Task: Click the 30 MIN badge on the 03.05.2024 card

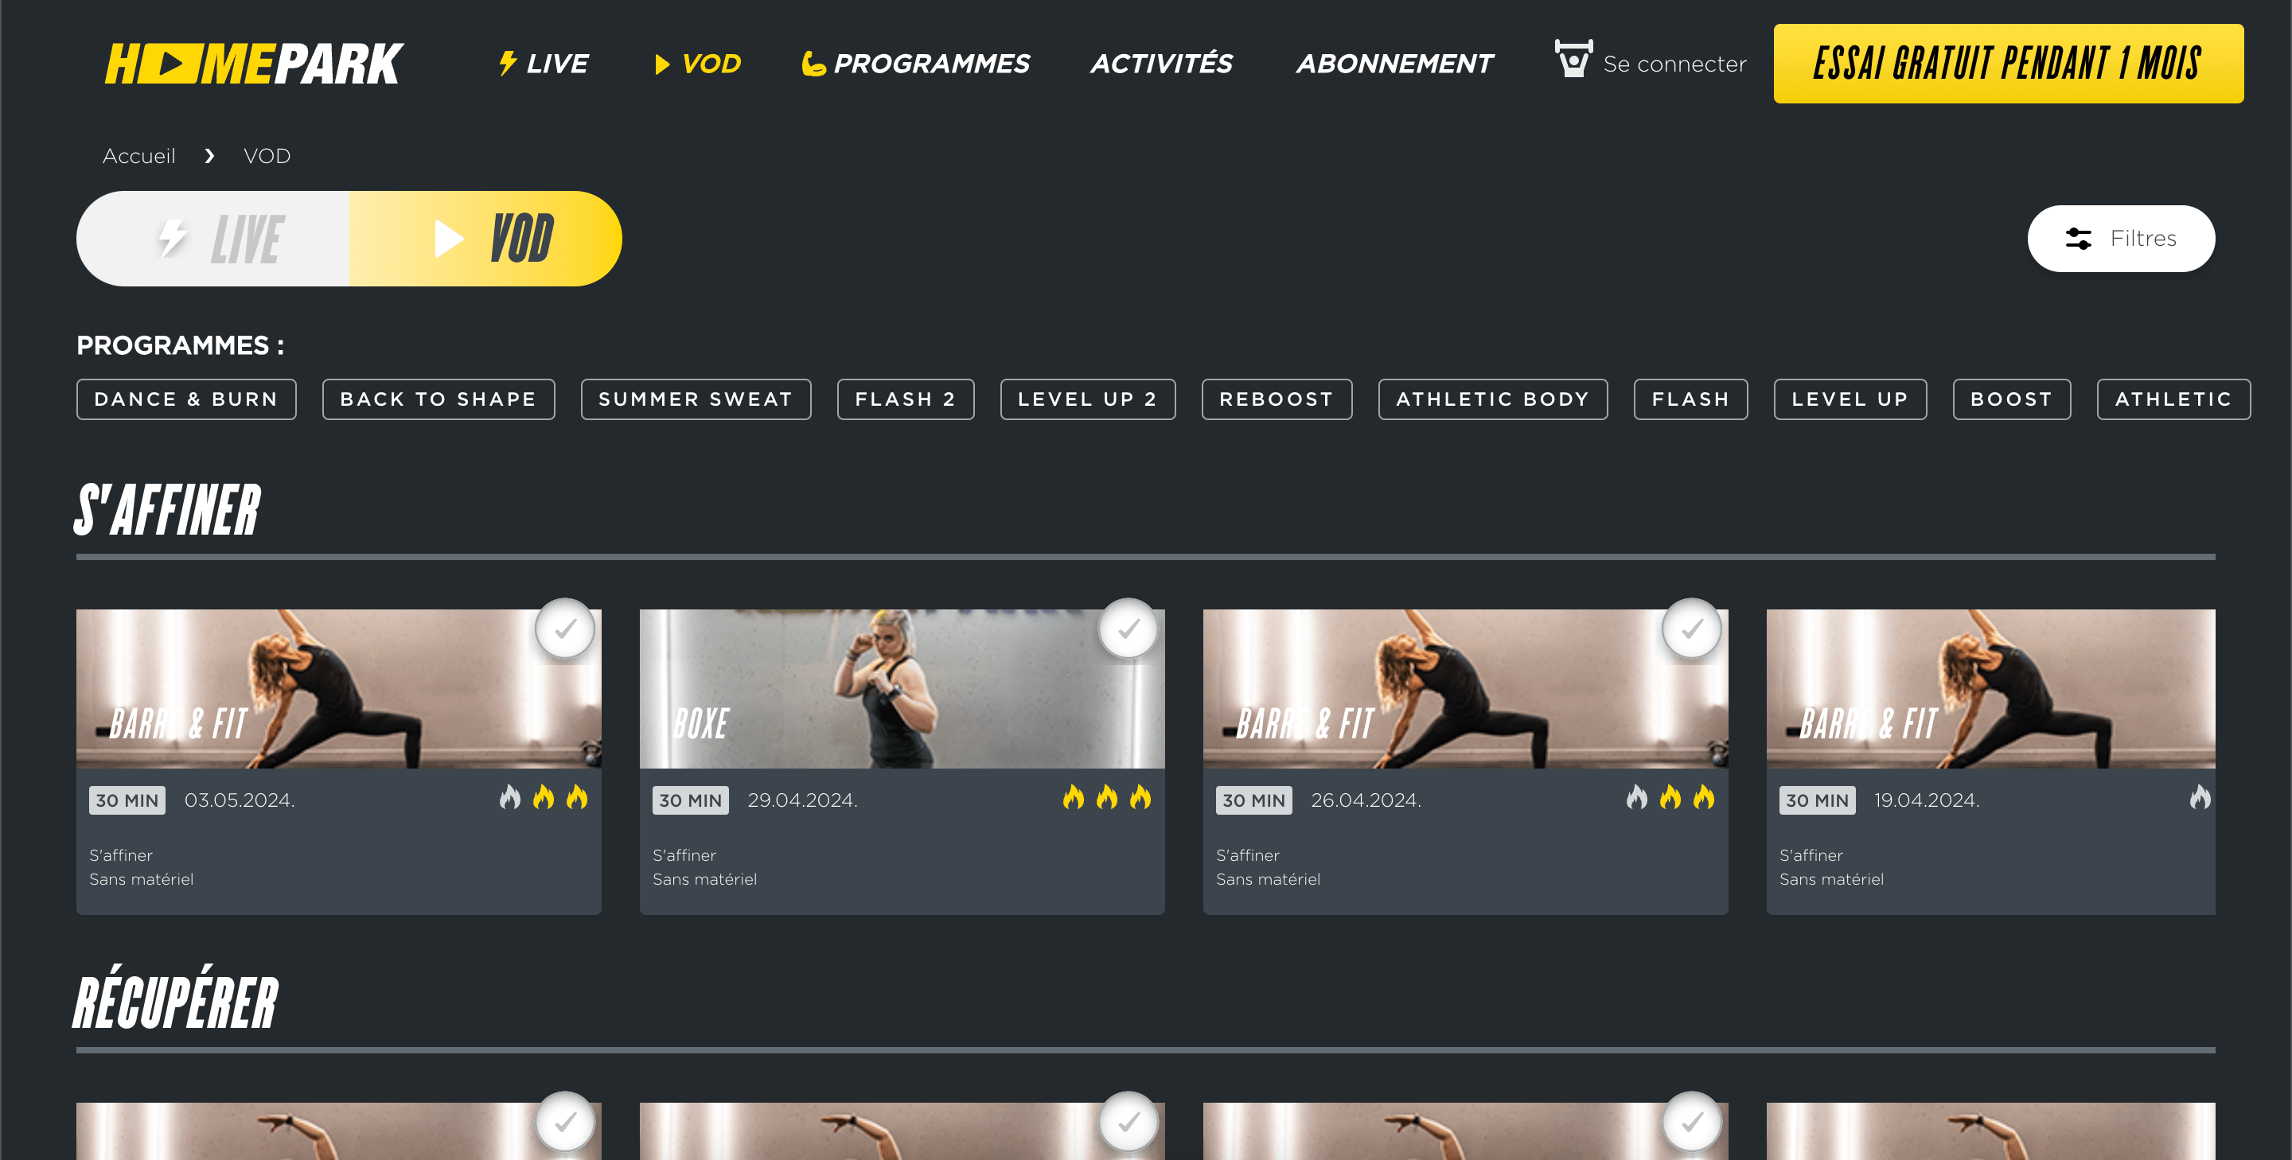Action: pos(127,800)
